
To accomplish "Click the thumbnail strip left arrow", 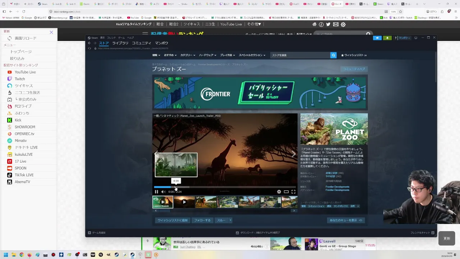I will point(156,211).
